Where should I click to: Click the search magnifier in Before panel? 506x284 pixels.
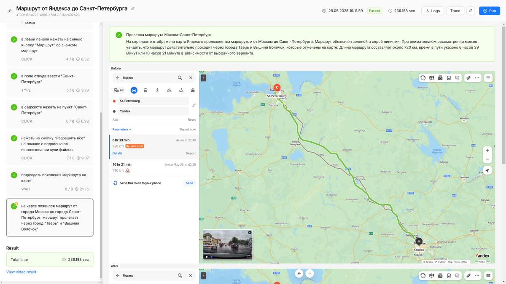pyautogui.click(x=180, y=78)
